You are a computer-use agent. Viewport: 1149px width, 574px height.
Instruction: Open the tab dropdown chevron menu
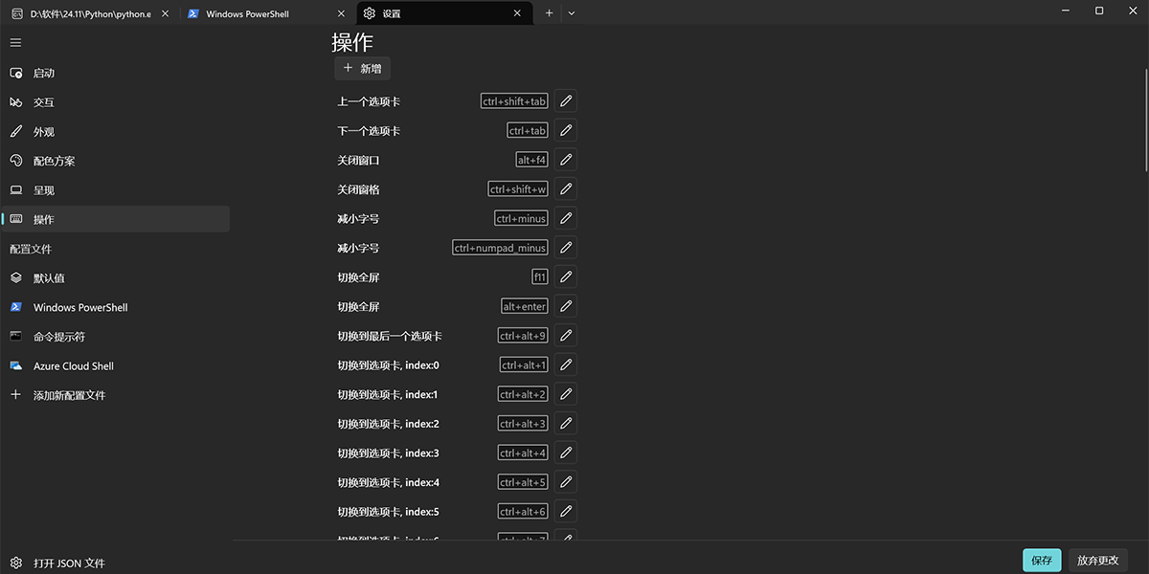pyautogui.click(x=572, y=12)
